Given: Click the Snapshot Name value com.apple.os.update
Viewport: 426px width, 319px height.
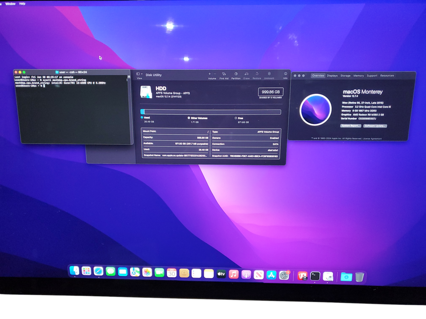Looking at the screenshot, I should [x=185, y=155].
